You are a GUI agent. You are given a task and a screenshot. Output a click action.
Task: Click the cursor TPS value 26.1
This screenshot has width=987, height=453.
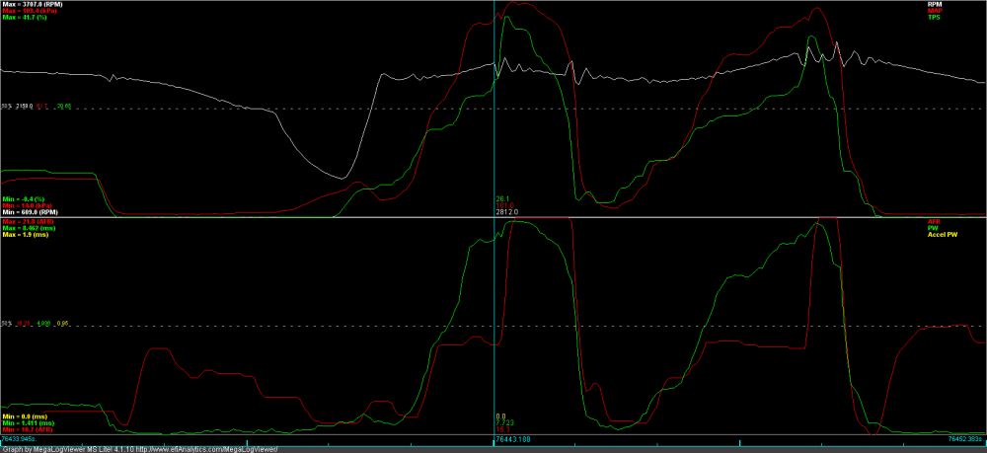point(502,198)
